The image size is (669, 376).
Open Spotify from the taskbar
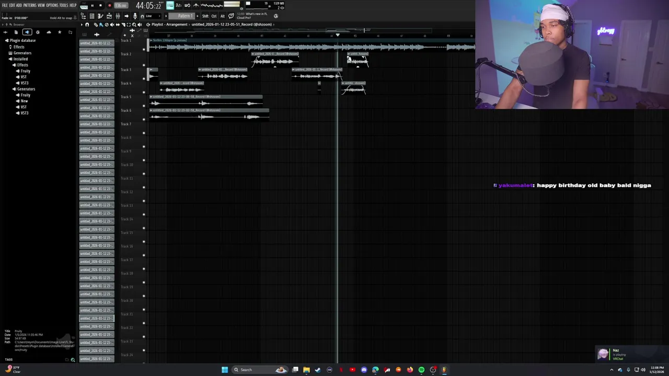[421, 370]
